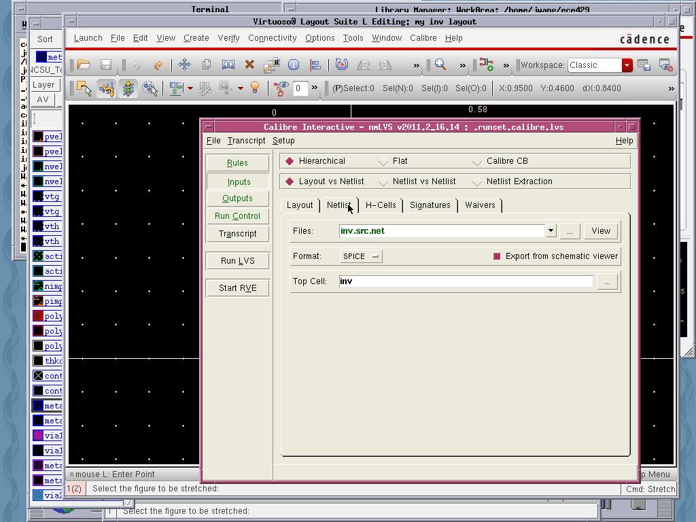Click the orange-and-blue arrow icon in second row
The height and width of the screenshot is (522, 696).
107,88
